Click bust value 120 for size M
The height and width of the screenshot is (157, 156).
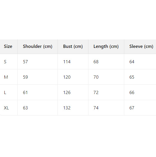pyautogui.click(x=67, y=77)
